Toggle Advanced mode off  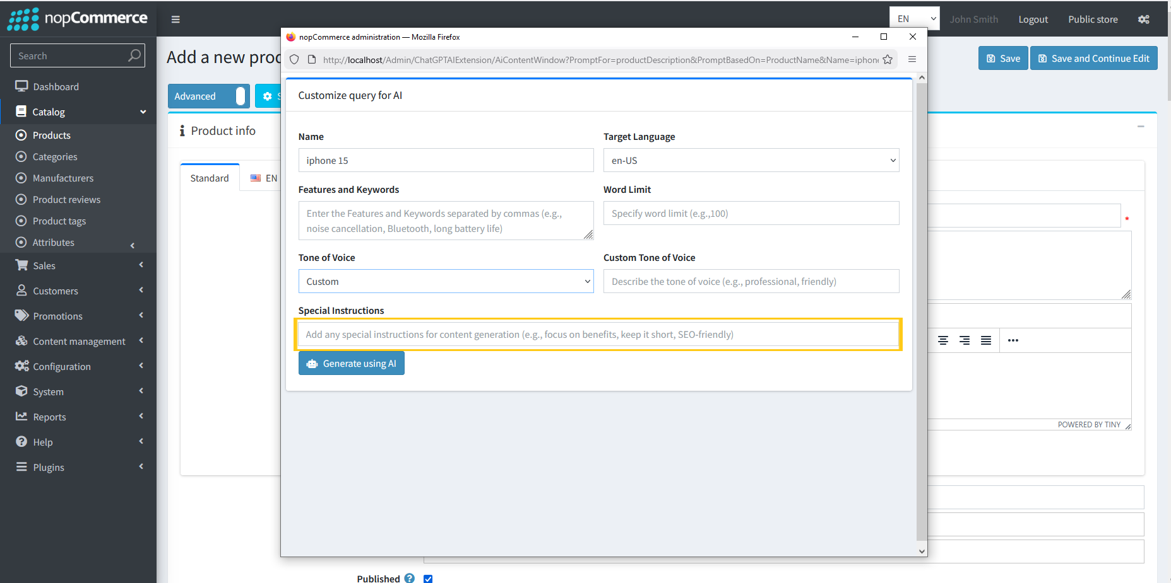(208, 96)
